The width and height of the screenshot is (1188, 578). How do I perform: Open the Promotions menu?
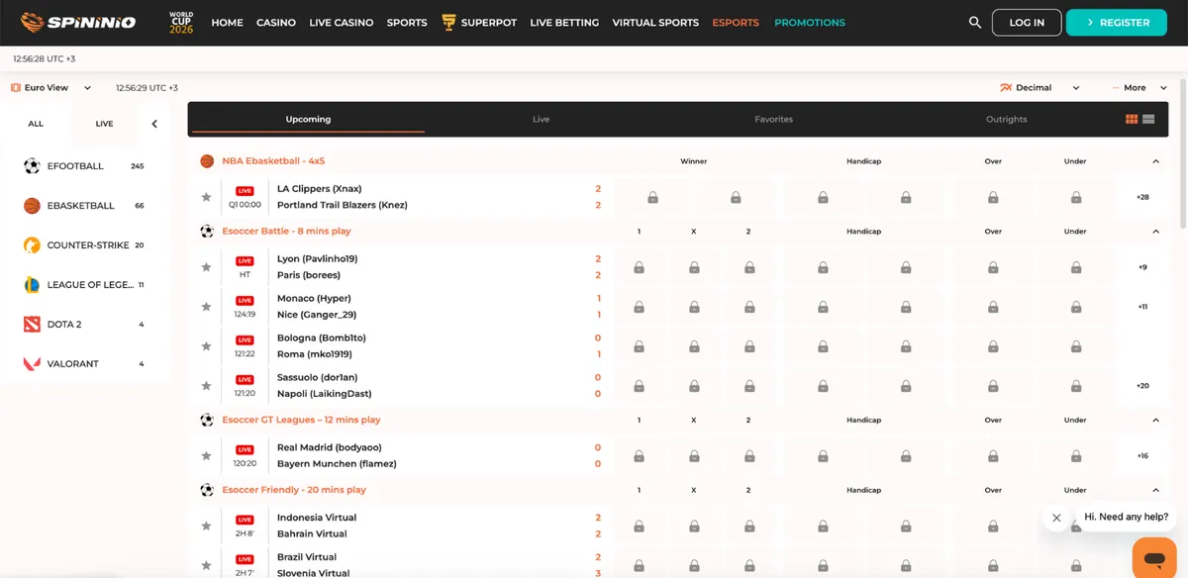coord(810,22)
